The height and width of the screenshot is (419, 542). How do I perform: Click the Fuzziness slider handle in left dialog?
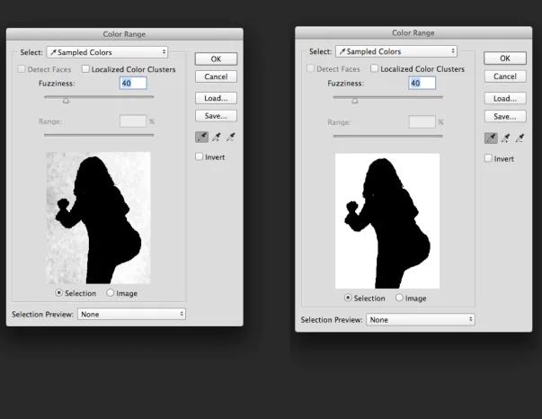point(66,101)
